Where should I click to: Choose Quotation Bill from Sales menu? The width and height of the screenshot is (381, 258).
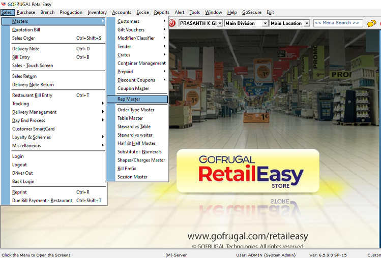(x=26, y=30)
